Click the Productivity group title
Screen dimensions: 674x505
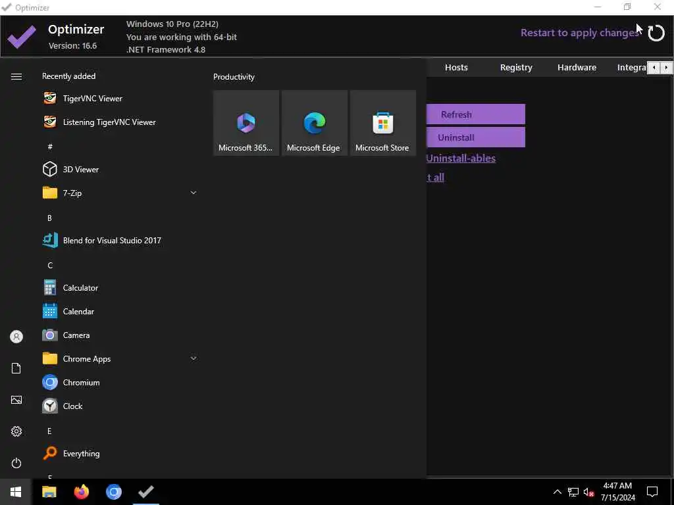(234, 77)
